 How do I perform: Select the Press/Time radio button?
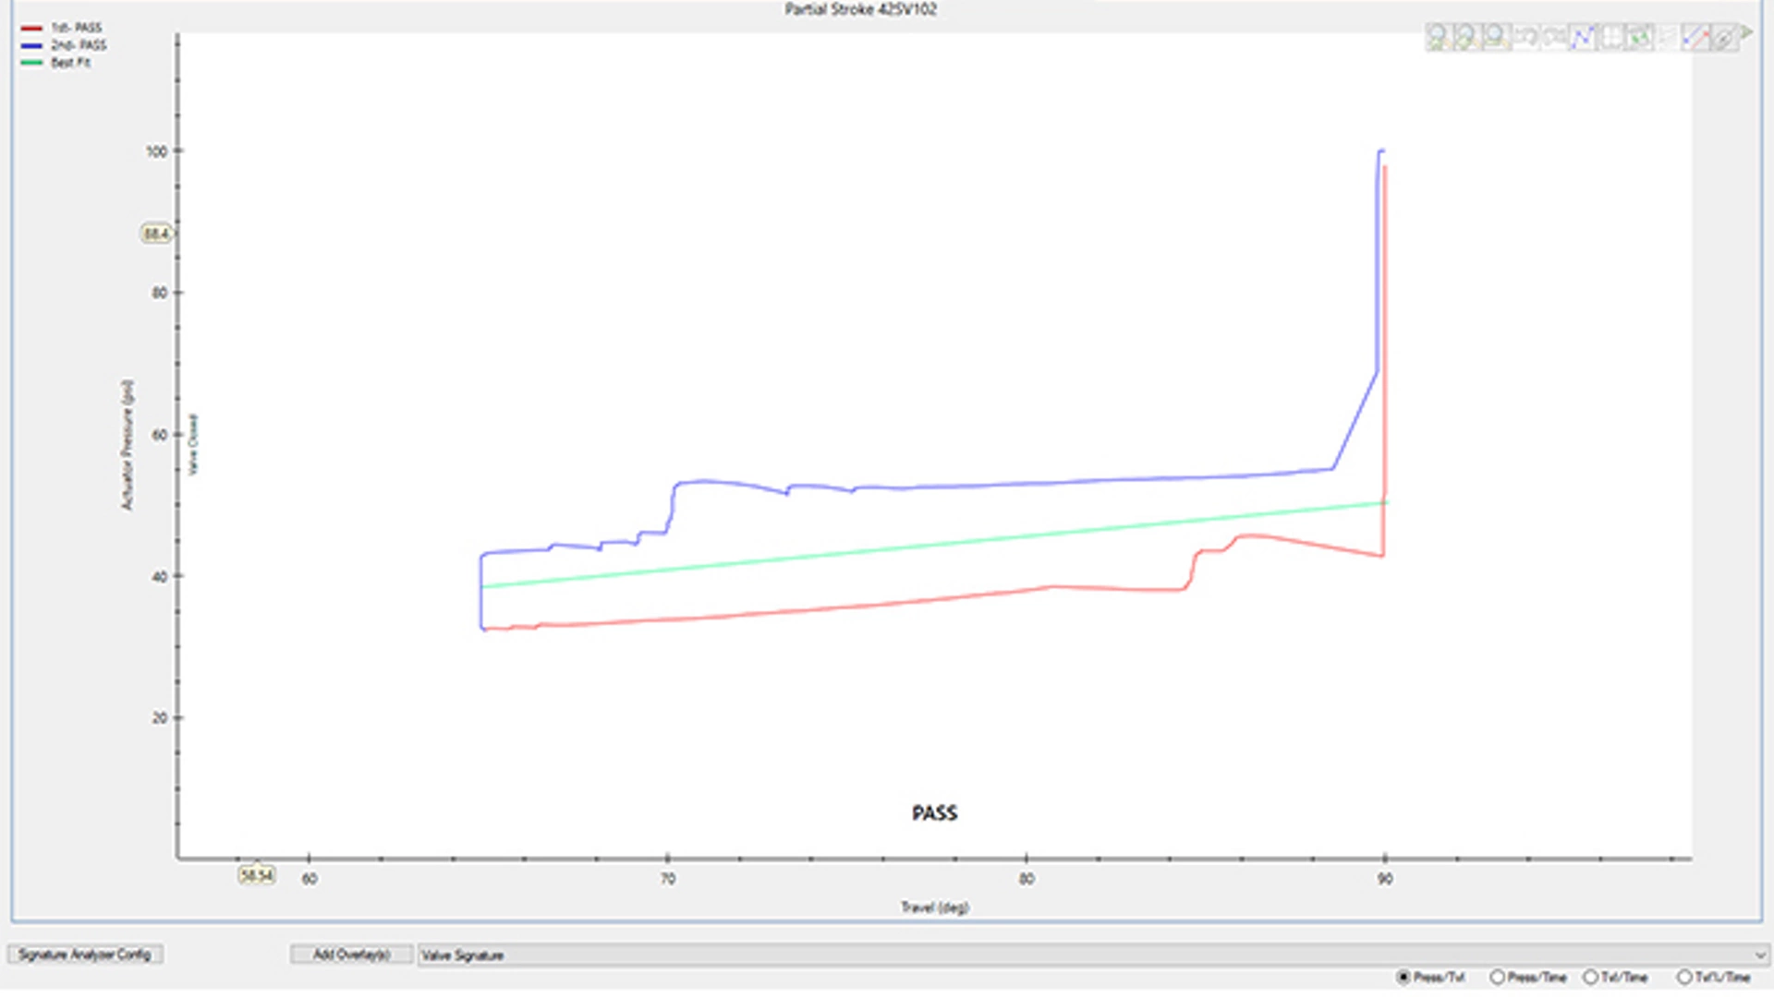[1497, 977]
